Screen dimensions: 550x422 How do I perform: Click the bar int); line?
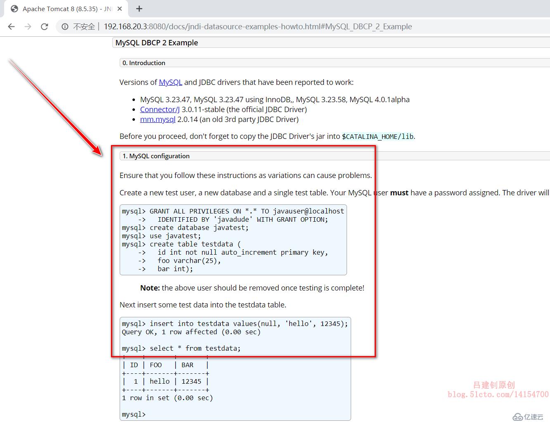[x=165, y=269]
